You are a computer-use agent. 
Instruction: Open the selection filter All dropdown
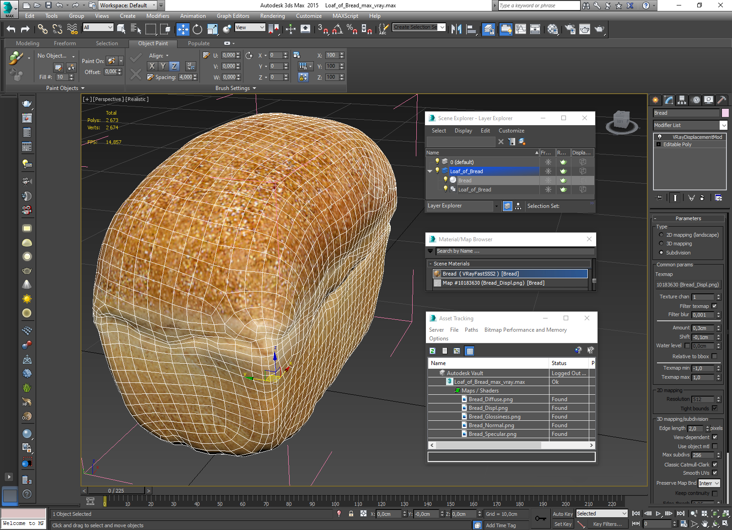98,27
